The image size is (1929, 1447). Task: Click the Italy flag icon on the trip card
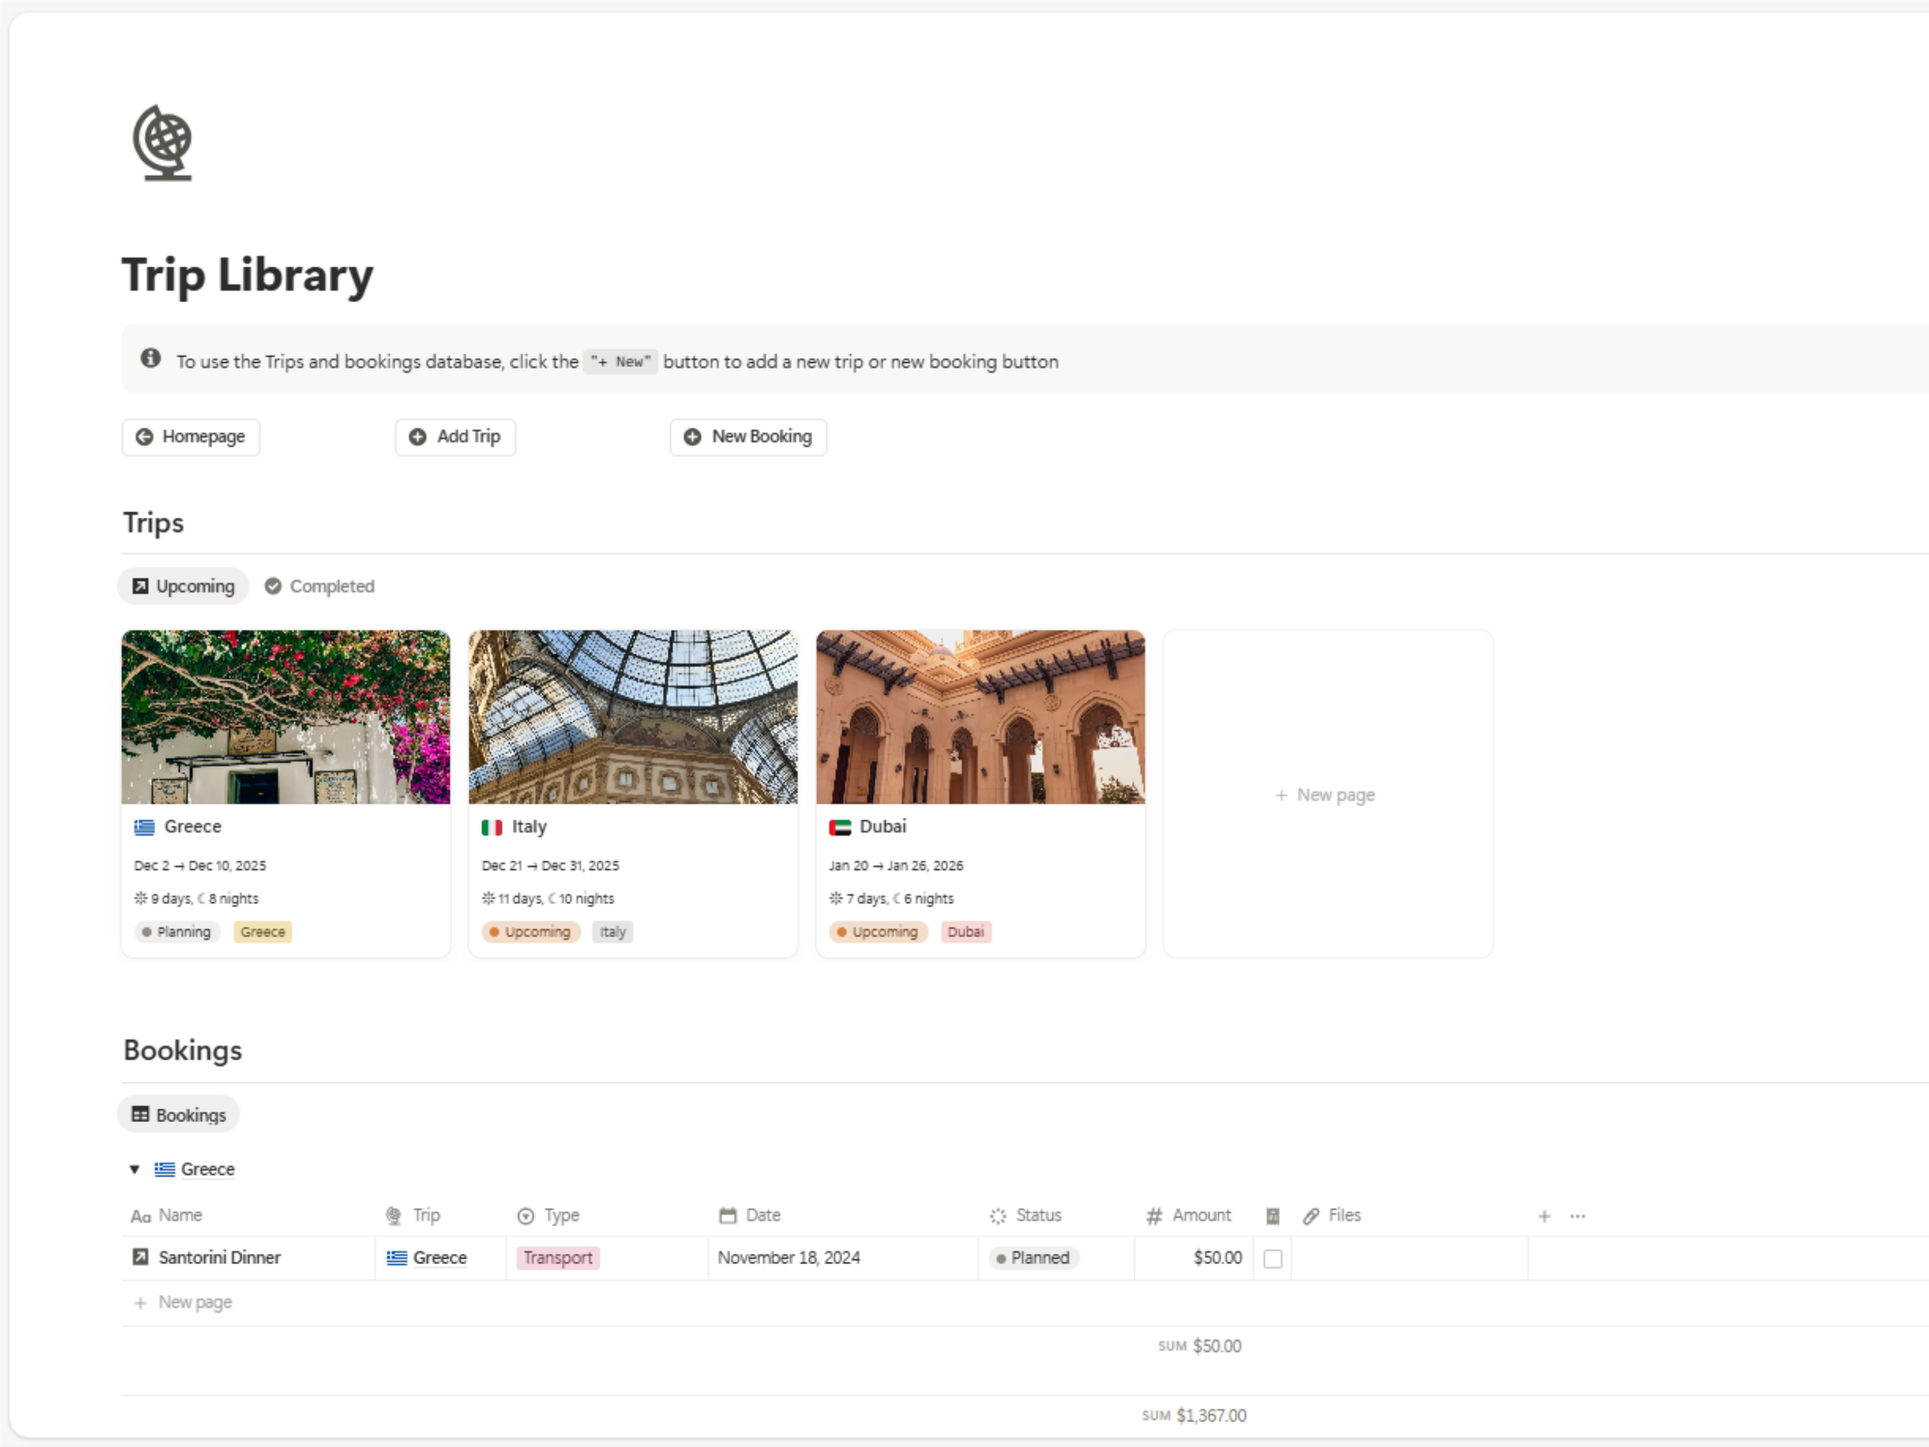[x=492, y=827]
